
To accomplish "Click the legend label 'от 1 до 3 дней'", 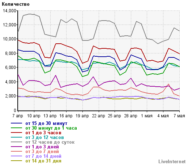I will click(x=42, y=147).
